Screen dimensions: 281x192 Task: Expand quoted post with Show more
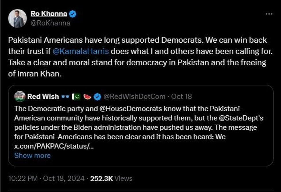coord(32,155)
